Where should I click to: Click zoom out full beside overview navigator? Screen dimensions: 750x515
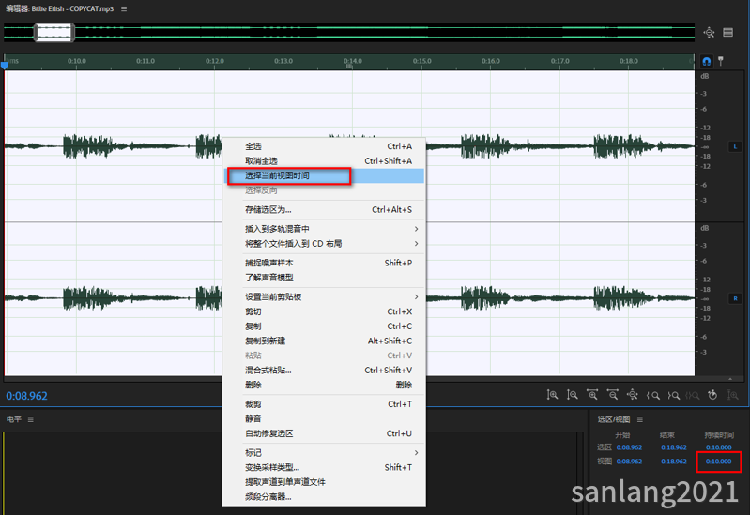[x=709, y=33]
